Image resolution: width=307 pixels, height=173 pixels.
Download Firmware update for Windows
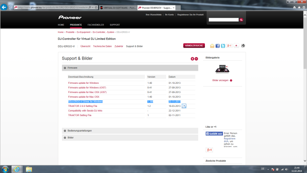(x=83, y=83)
